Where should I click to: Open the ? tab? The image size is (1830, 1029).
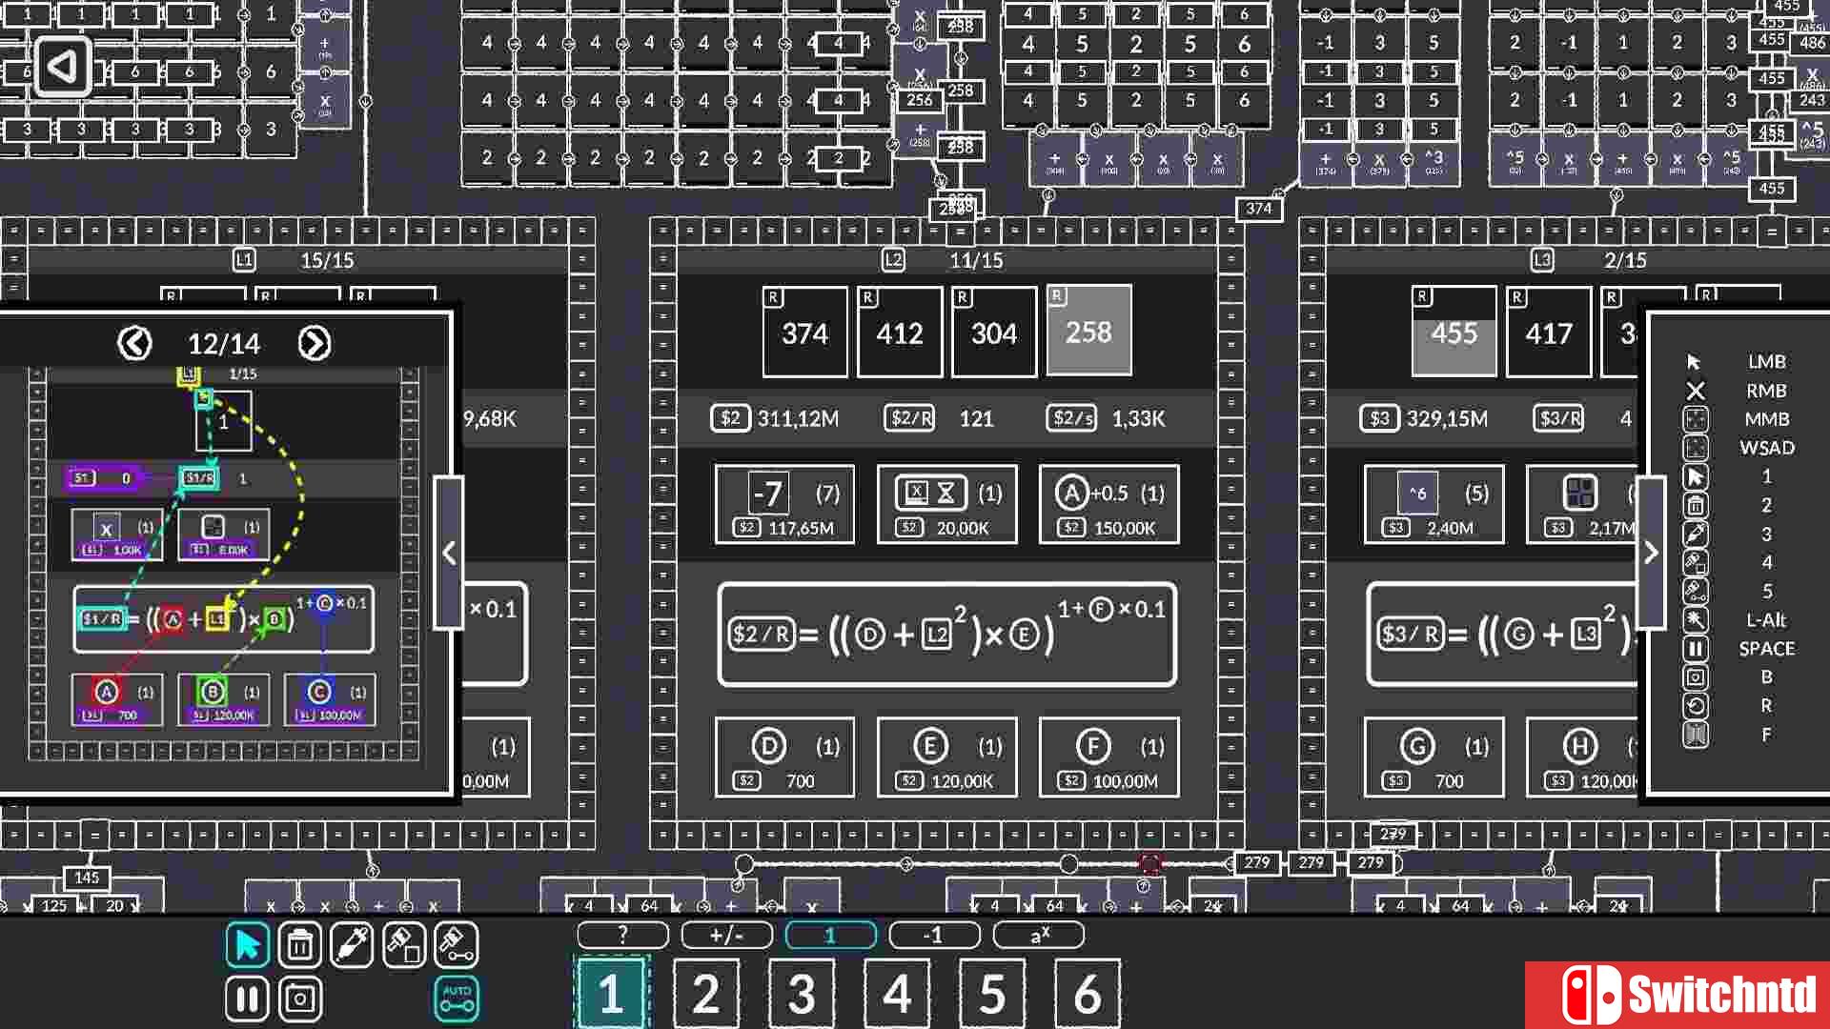623,936
